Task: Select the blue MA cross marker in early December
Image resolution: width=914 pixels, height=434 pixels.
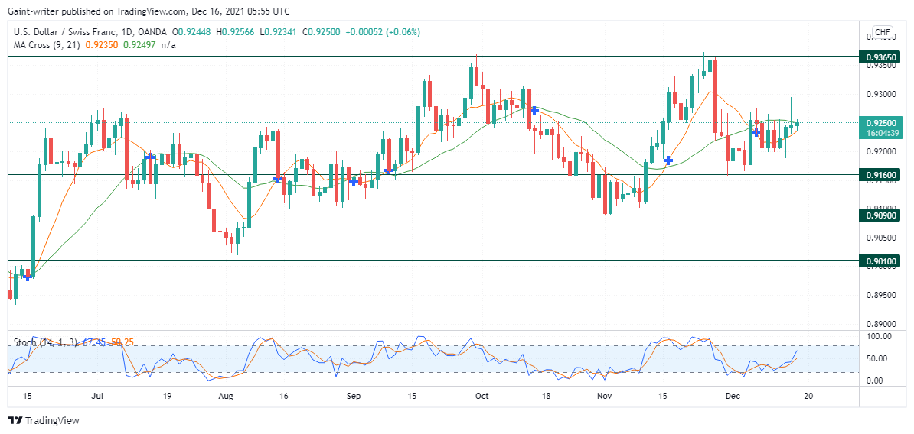Action: pos(756,133)
